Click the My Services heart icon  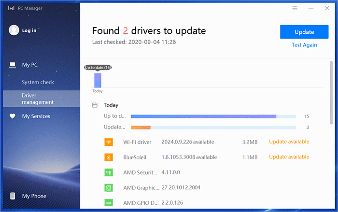pos(13,116)
